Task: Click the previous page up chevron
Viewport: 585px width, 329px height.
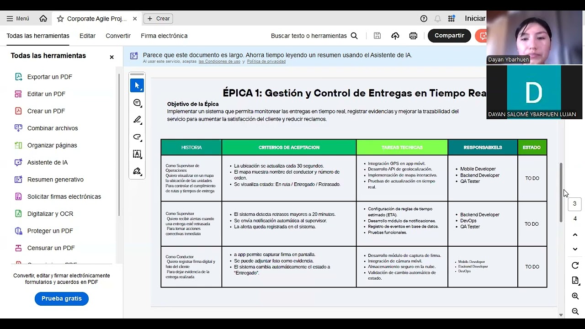Action: (575, 235)
